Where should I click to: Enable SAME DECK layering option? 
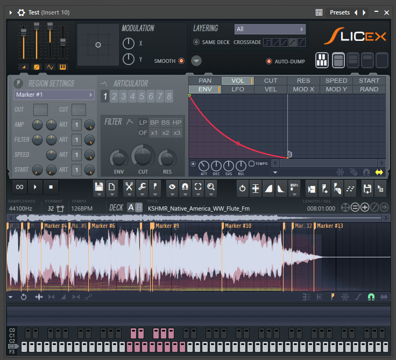coord(196,42)
